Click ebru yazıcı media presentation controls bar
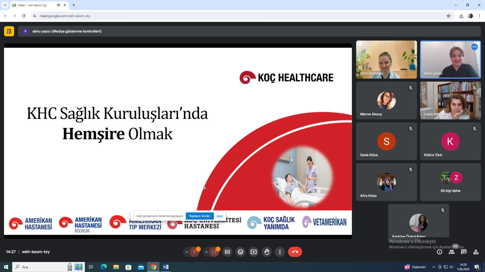 [250, 31]
